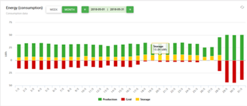Click the red Grid legend swatch
The image size is (247, 106).
(123, 99)
